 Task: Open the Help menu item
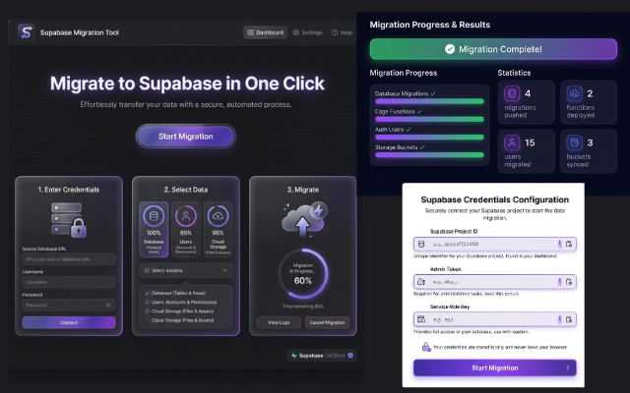(x=342, y=32)
